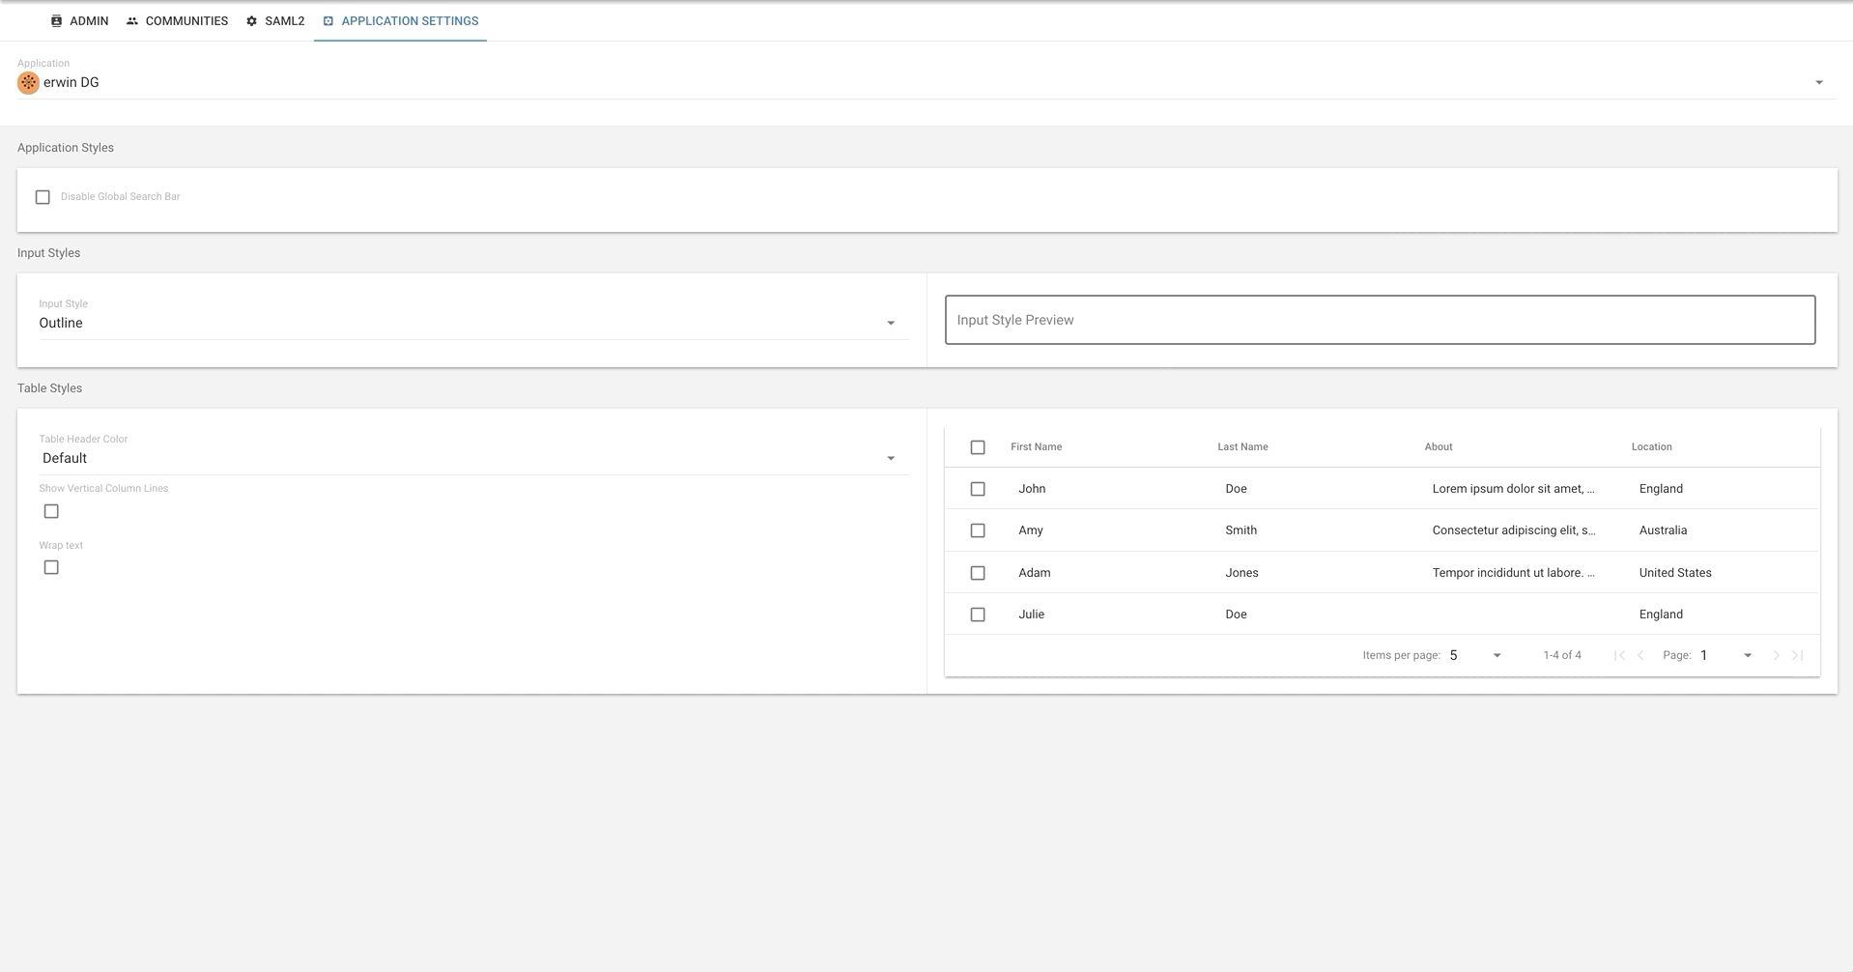Toggle Show Vertical Column Lines checkbox
The width and height of the screenshot is (1853, 972).
point(51,511)
